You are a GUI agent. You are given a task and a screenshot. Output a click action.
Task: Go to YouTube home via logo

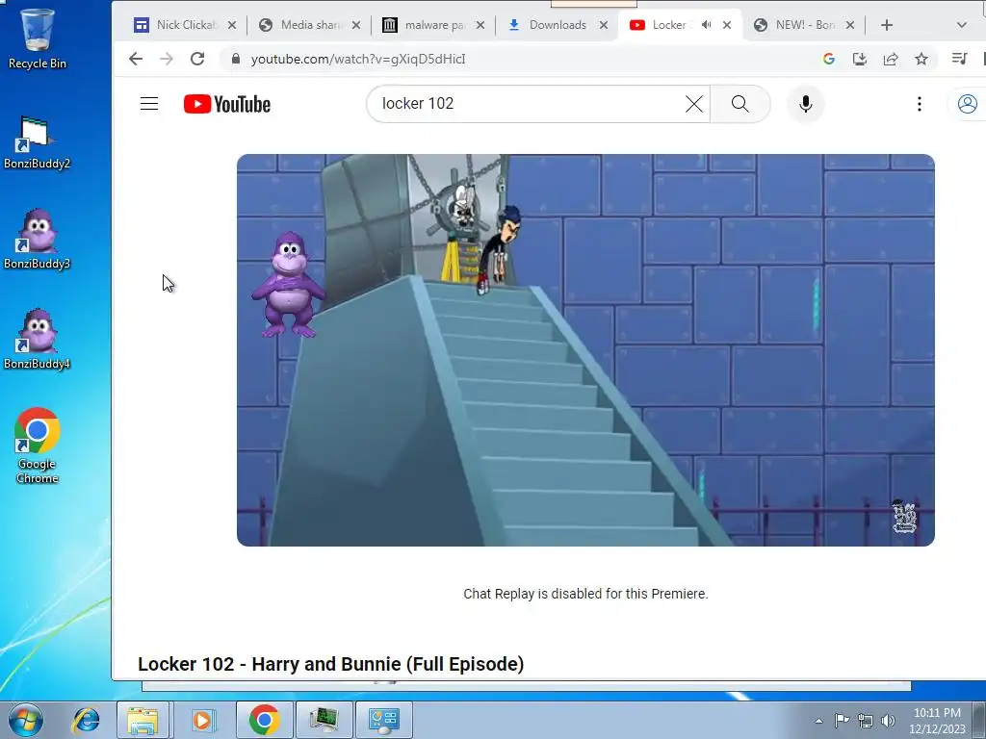pos(227,104)
